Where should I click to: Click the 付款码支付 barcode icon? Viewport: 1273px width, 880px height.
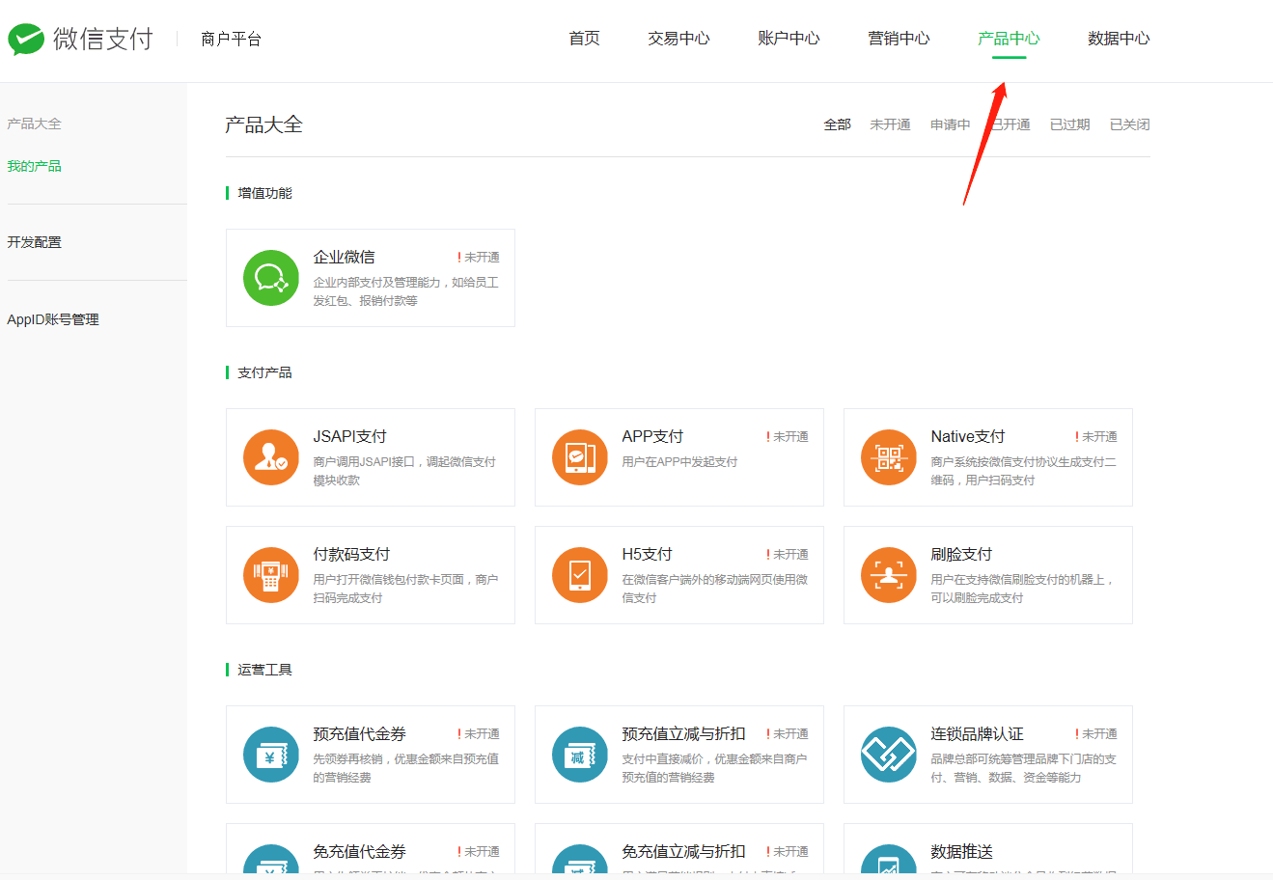tap(271, 575)
